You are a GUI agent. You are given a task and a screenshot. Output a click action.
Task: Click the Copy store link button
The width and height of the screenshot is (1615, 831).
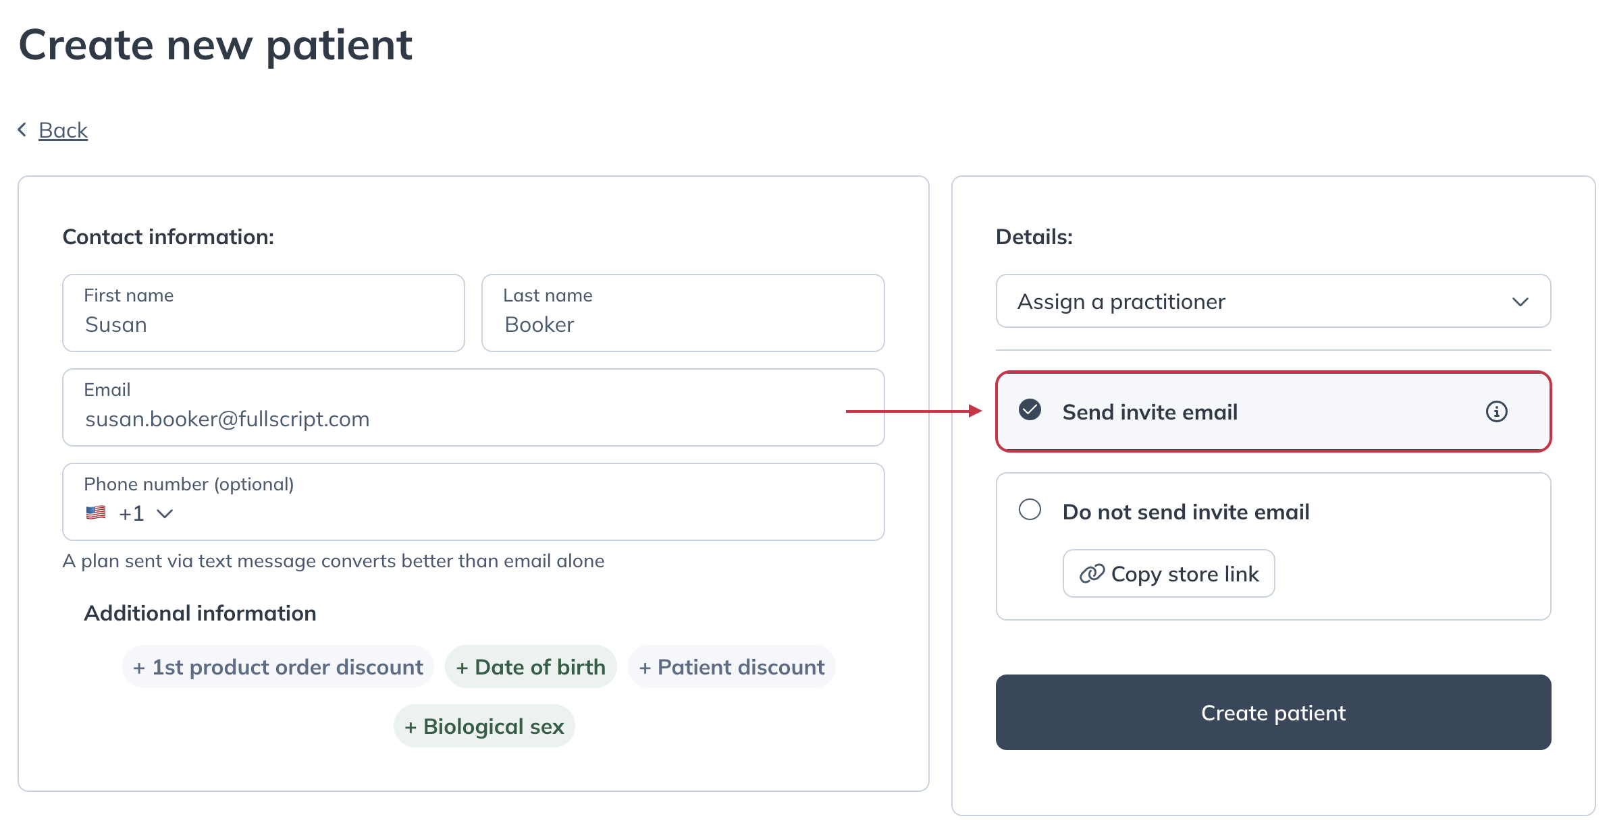tap(1169, 573)
